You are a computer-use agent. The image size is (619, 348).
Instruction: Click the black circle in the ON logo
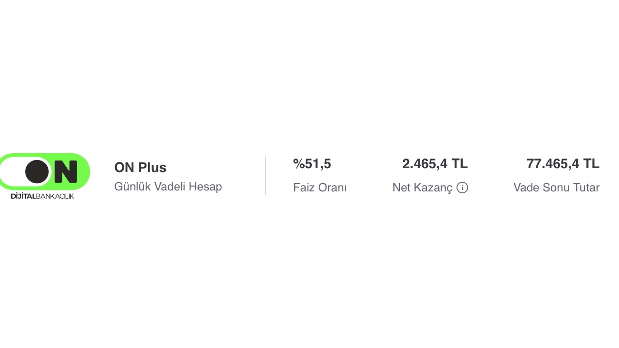pos(37,172)
